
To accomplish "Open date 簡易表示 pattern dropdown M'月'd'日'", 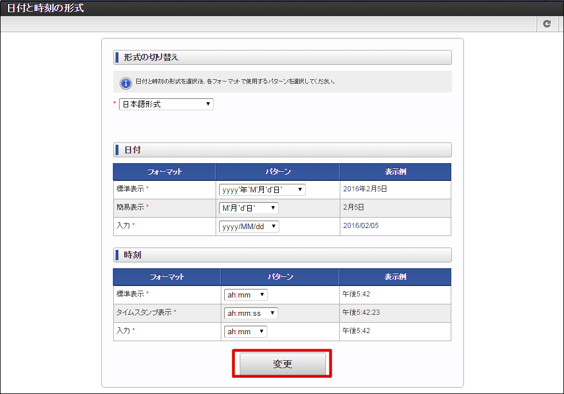I will pos(248,208).
